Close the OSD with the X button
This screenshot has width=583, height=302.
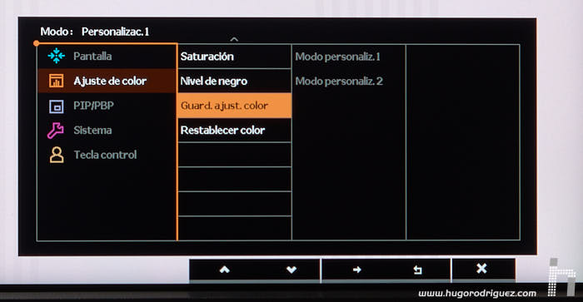[x=481, y=268]
